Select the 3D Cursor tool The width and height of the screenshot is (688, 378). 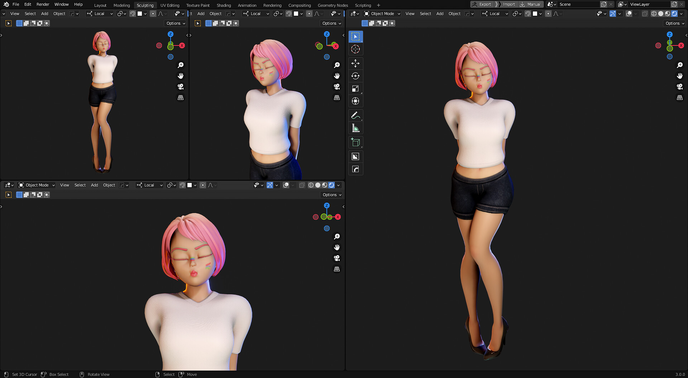355,49
